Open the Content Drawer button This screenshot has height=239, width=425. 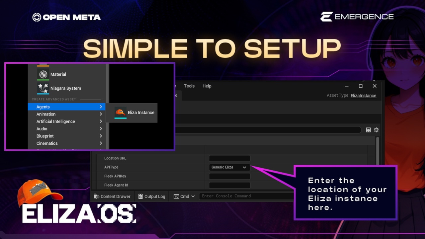coord(112,197)
